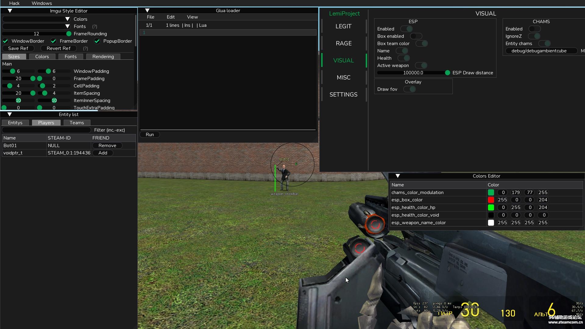Toggle the Draw fov overlay switch
The width and height of the screenshot is (585, 329).
[x=409, y=89]
